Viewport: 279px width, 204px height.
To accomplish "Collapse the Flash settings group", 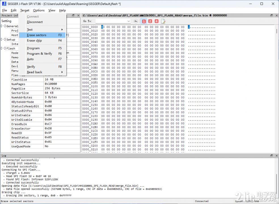I will click(x=3, y=48).
